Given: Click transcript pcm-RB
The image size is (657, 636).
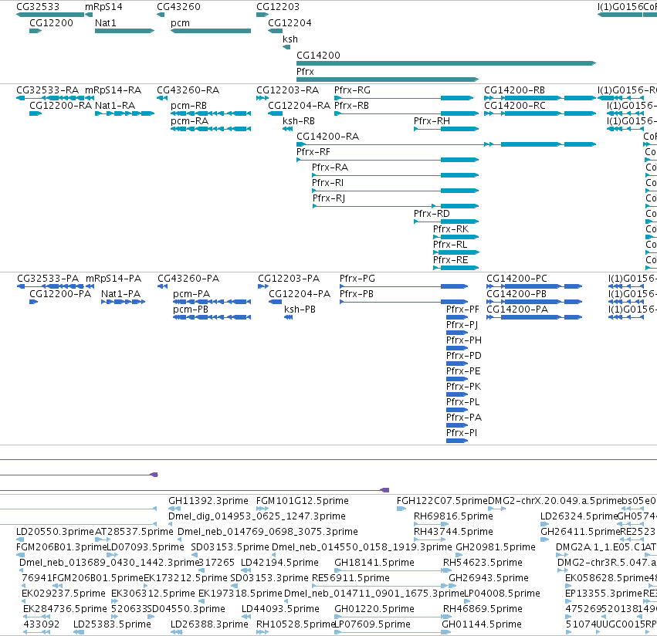Looking at the screenshot, I should tap(211, 113).
